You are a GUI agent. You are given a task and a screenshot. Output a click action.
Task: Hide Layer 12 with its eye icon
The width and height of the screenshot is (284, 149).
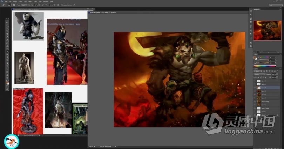coord(255,88)
